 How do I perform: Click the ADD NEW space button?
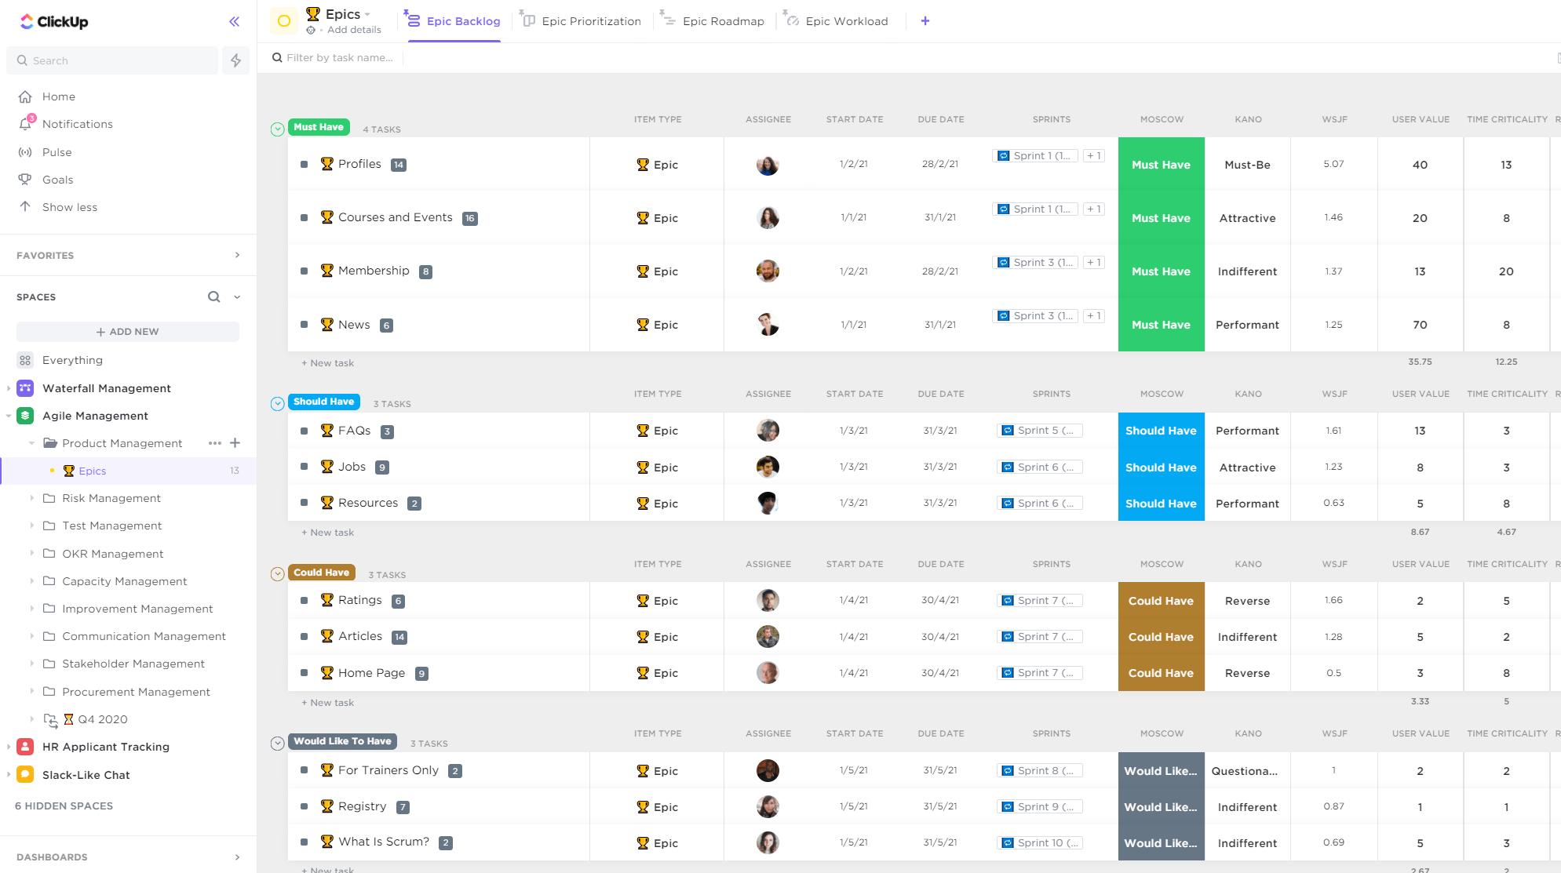tap(128, 332)
